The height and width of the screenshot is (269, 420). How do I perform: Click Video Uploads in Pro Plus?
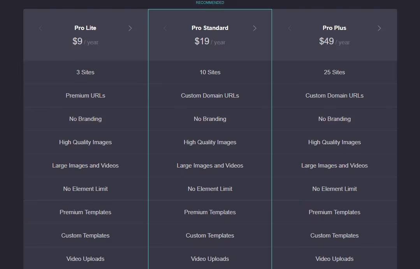[334, 259]
